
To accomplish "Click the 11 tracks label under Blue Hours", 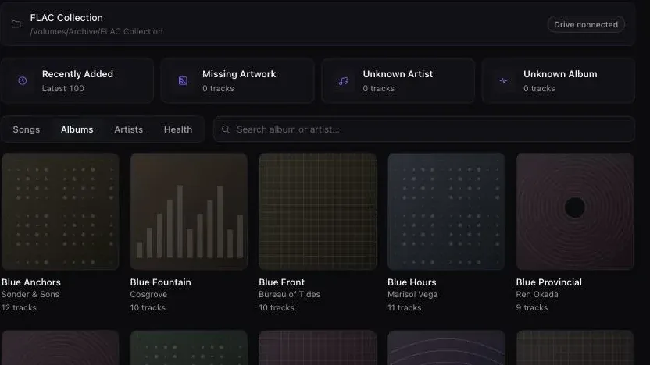I will (405, 307).
